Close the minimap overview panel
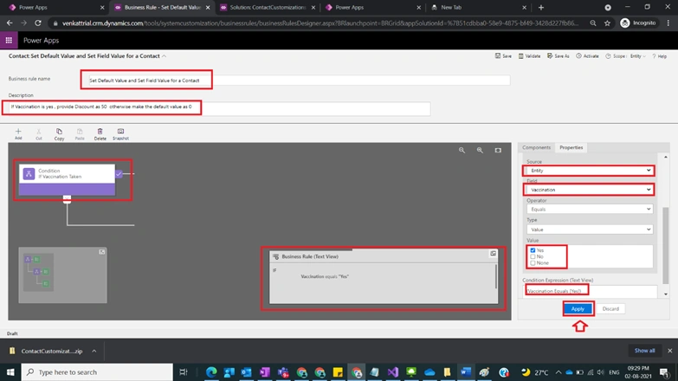The width and height of the screenshot is (678, 381). 102,252
